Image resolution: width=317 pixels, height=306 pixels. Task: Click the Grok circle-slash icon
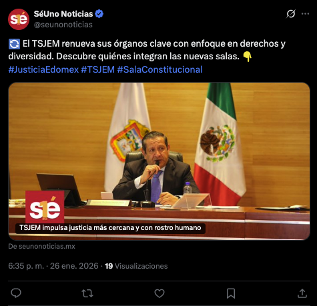tap(291, 14)
